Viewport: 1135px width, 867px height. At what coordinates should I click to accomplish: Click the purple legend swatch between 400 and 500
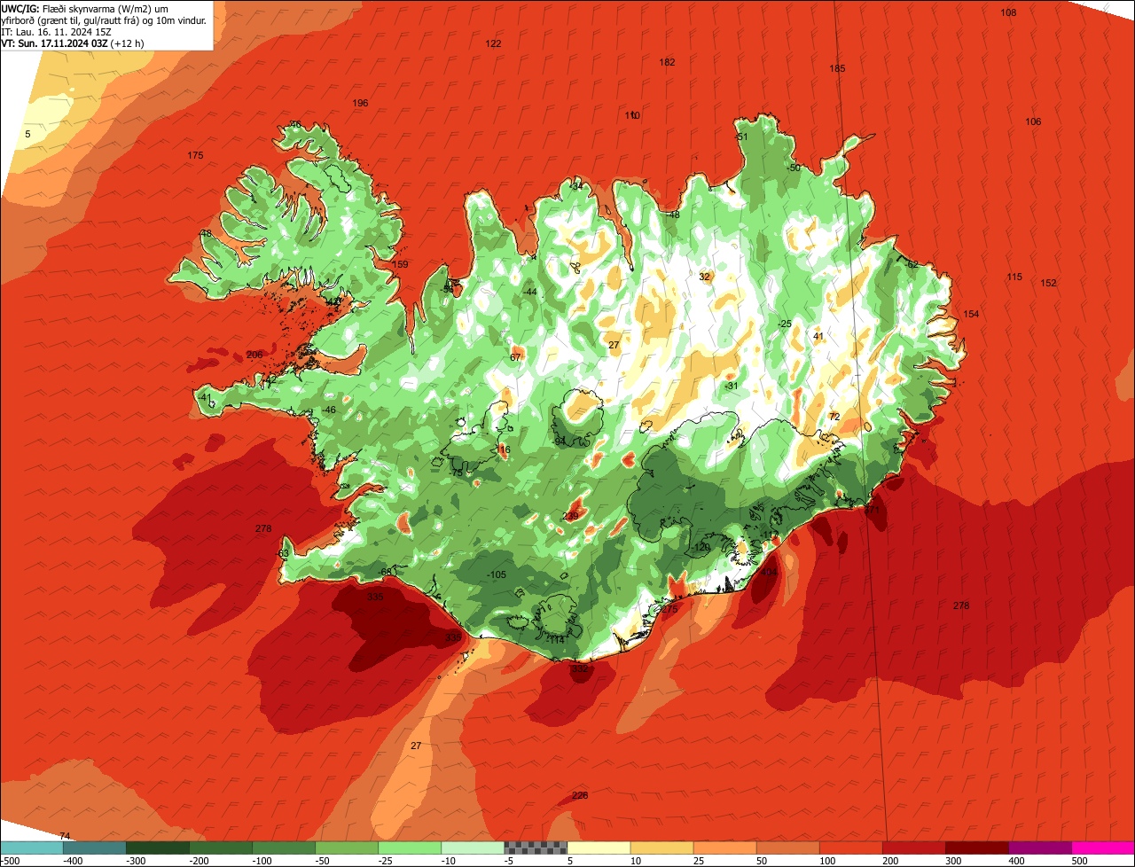point(1039,847)
